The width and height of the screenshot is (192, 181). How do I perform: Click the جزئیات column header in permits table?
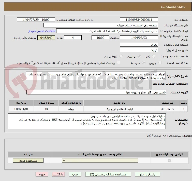[28, 155]
